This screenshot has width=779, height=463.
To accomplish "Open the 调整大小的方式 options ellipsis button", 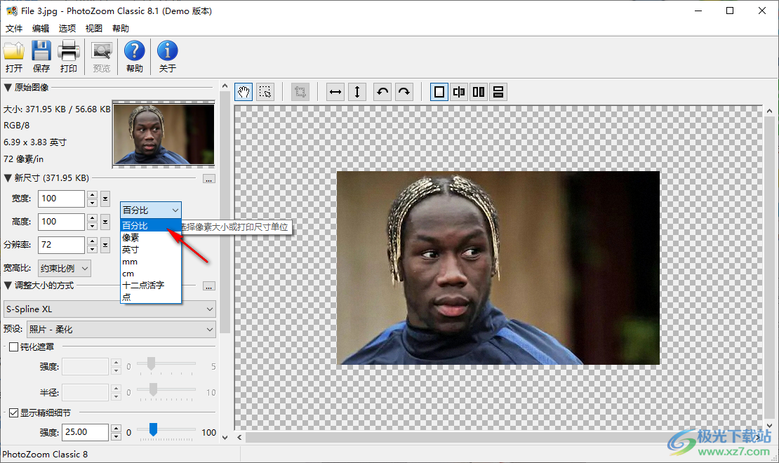I will click(x=209, y=287).
